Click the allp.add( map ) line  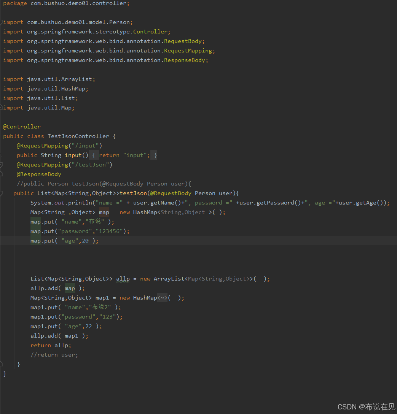[x=57, y=288]
